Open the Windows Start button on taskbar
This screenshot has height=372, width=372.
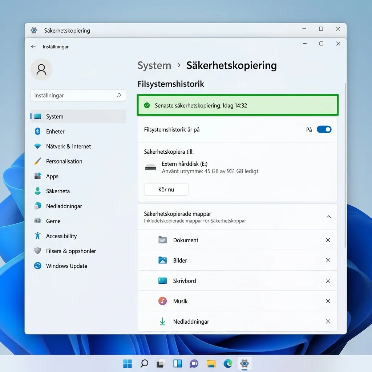128,363
